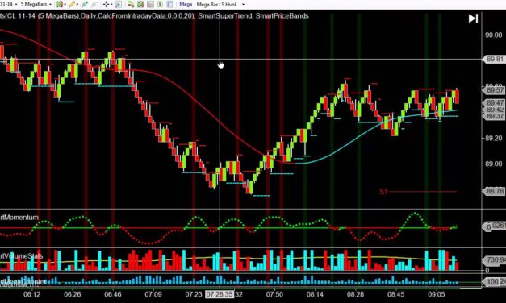Click the 07:09 time axis label
Viewport: 506px width, 303px height.
[x=153, y=294]
